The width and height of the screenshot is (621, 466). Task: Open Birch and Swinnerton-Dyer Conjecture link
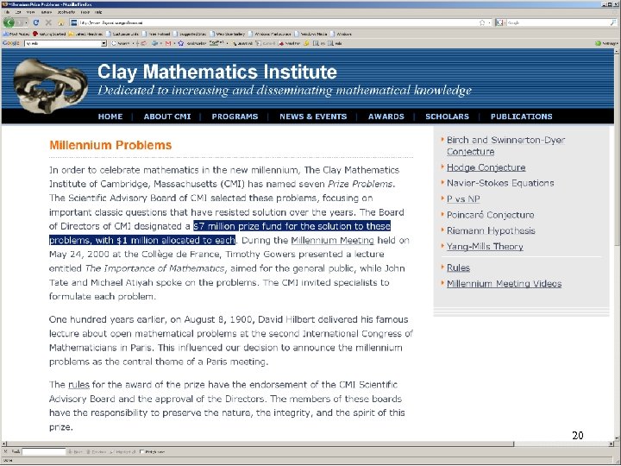(505, 146)
